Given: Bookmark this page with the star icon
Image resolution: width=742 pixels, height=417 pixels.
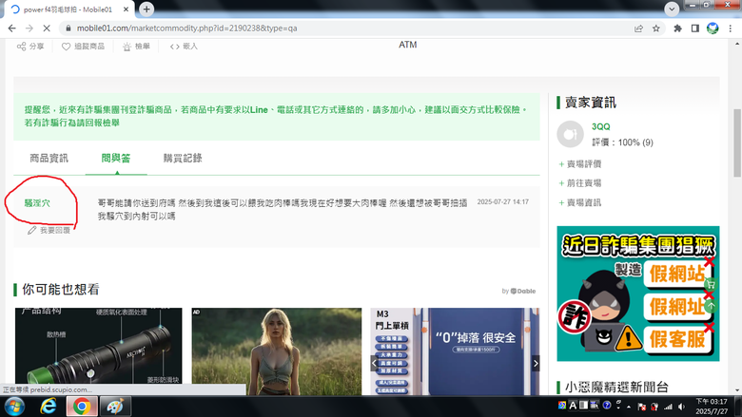Looking at the screenshot, I should tap(655, 28).
